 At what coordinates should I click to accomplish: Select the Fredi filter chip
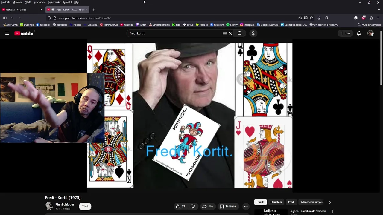pyautogui.click(x=291, y=202)
